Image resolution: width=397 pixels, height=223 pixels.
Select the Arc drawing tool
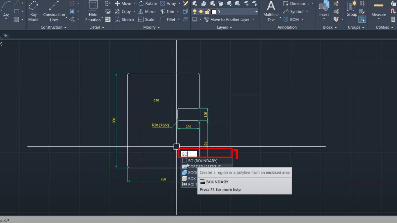click(6, 10)
